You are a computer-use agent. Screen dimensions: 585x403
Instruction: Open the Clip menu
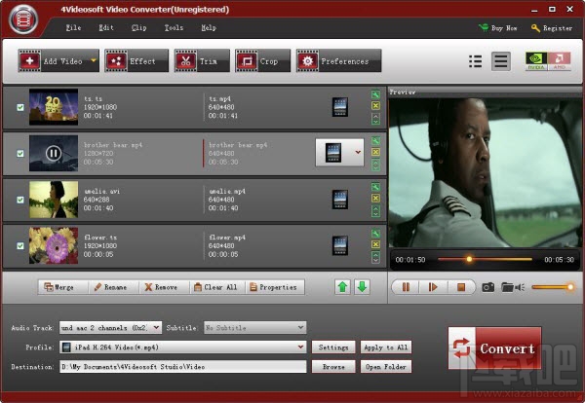(138, 27)
